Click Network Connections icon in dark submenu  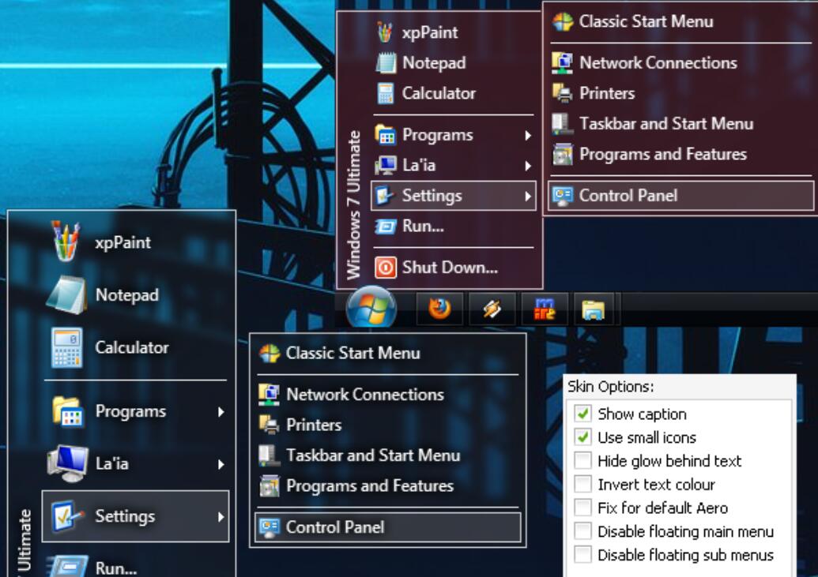click(270, 395)
